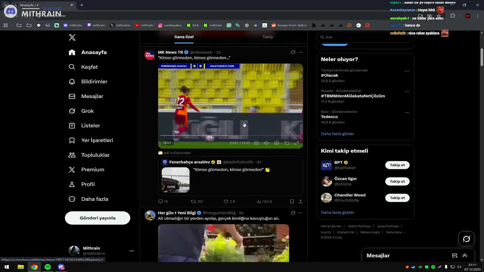The width and height of the screenshot is (484, 272).
Task: Click the Ara search field
Action: [365, 37]
